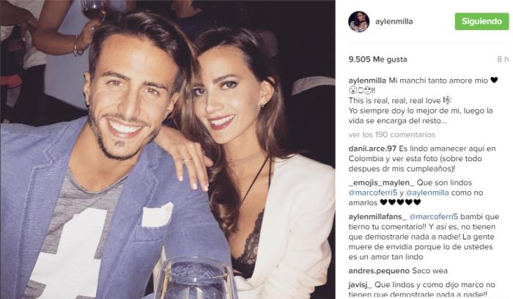Open first @marcoferri5 mention link
Viewport: 513px width, 299px height.
click(372, 193)
